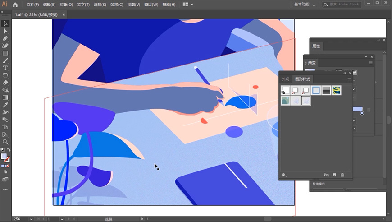Click the Stroke none swatch in toolbar
The image size is (392, 222).
click(x=7, y=159)
